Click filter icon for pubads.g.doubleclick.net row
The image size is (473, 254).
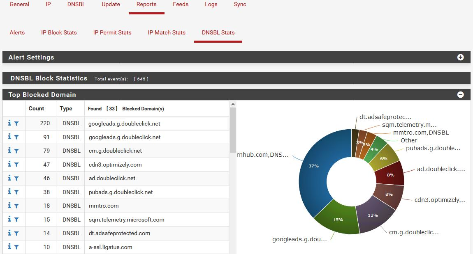(x=16, y=192)
